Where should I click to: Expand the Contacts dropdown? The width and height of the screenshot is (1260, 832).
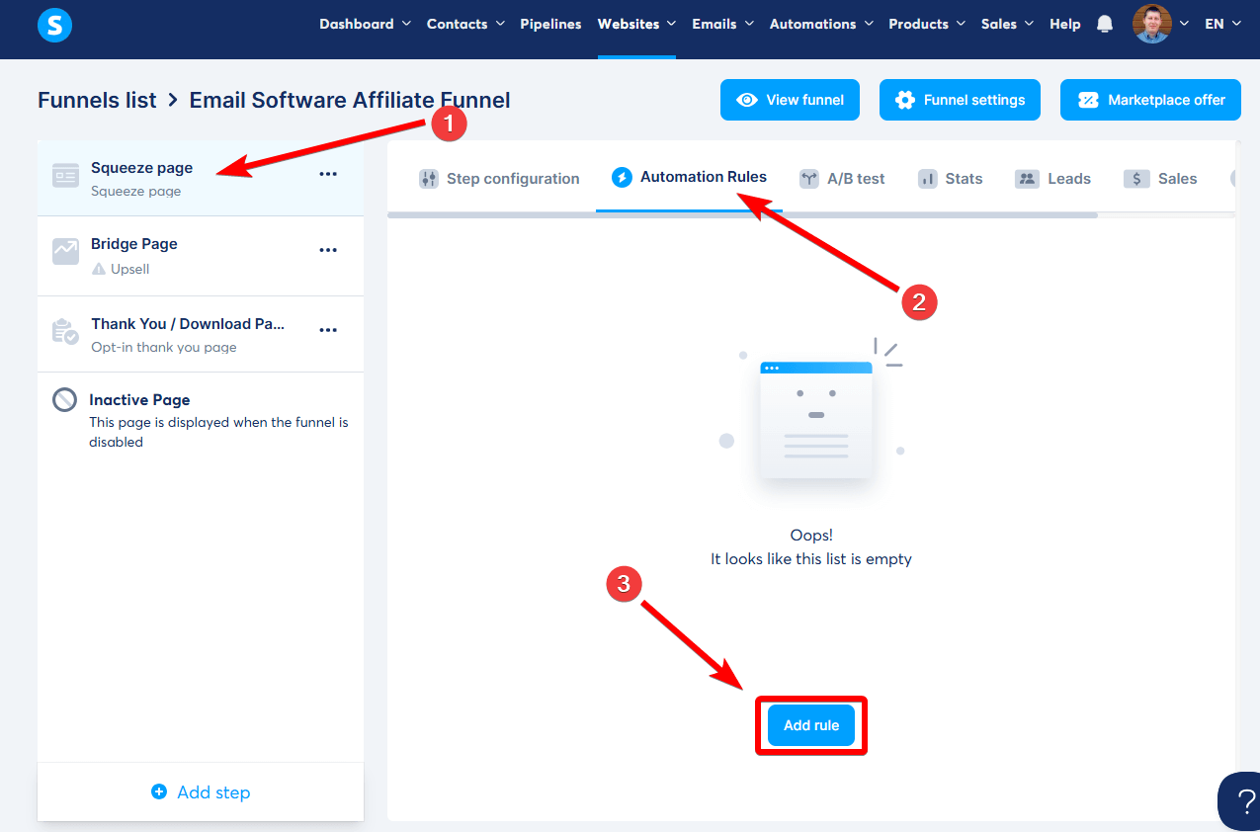(x=465, y=24)
